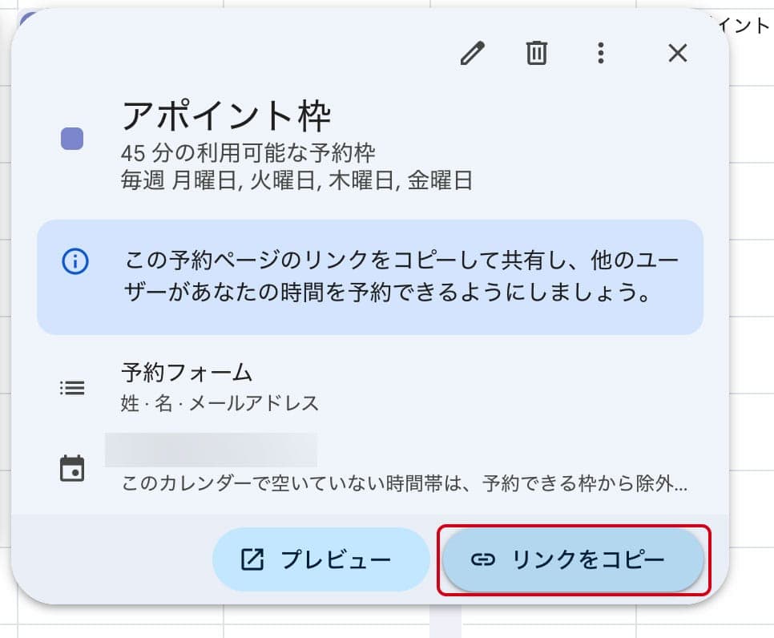Delete the schedule with the trash icon
This screenshot has height=638, width=774.
[536, 54]
